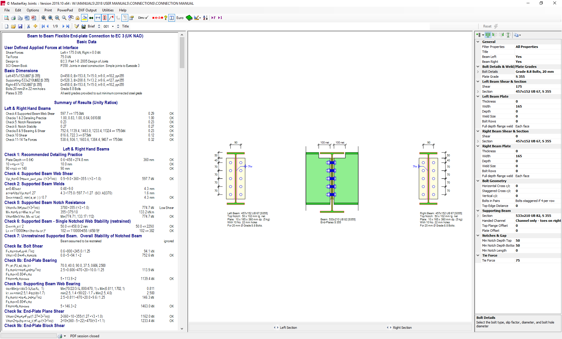
Task: Select left beam only view icon
Action: (495, 35)
